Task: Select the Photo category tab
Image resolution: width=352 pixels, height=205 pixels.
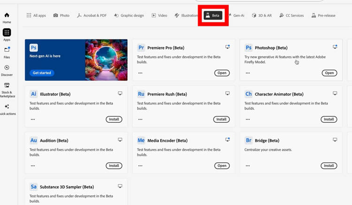Action: (x=61, y=16)
